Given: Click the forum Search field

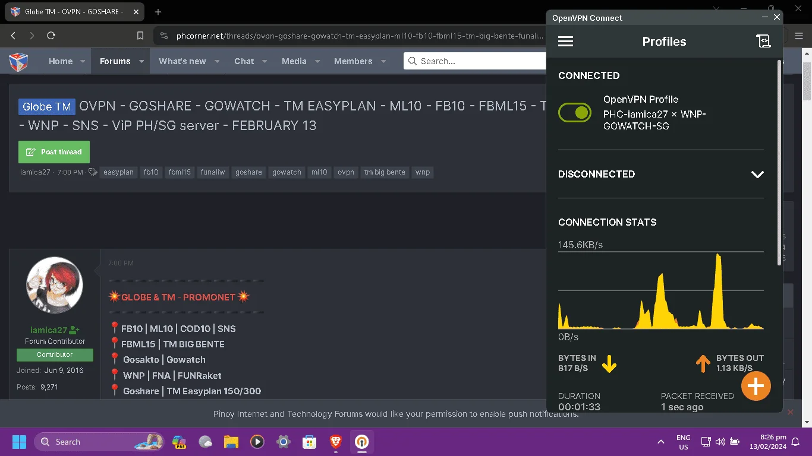Looking at the screenshot, I should click(x=475, y=61).
